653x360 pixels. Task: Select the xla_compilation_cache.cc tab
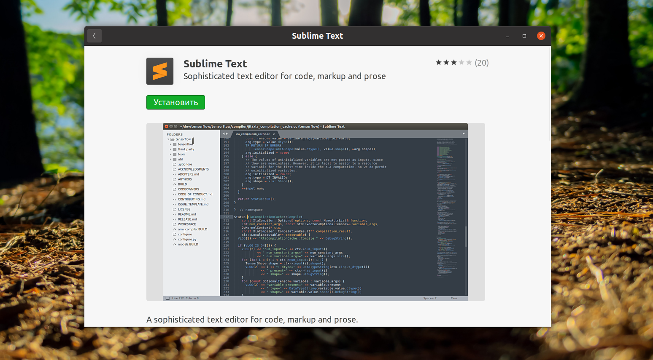252,134
